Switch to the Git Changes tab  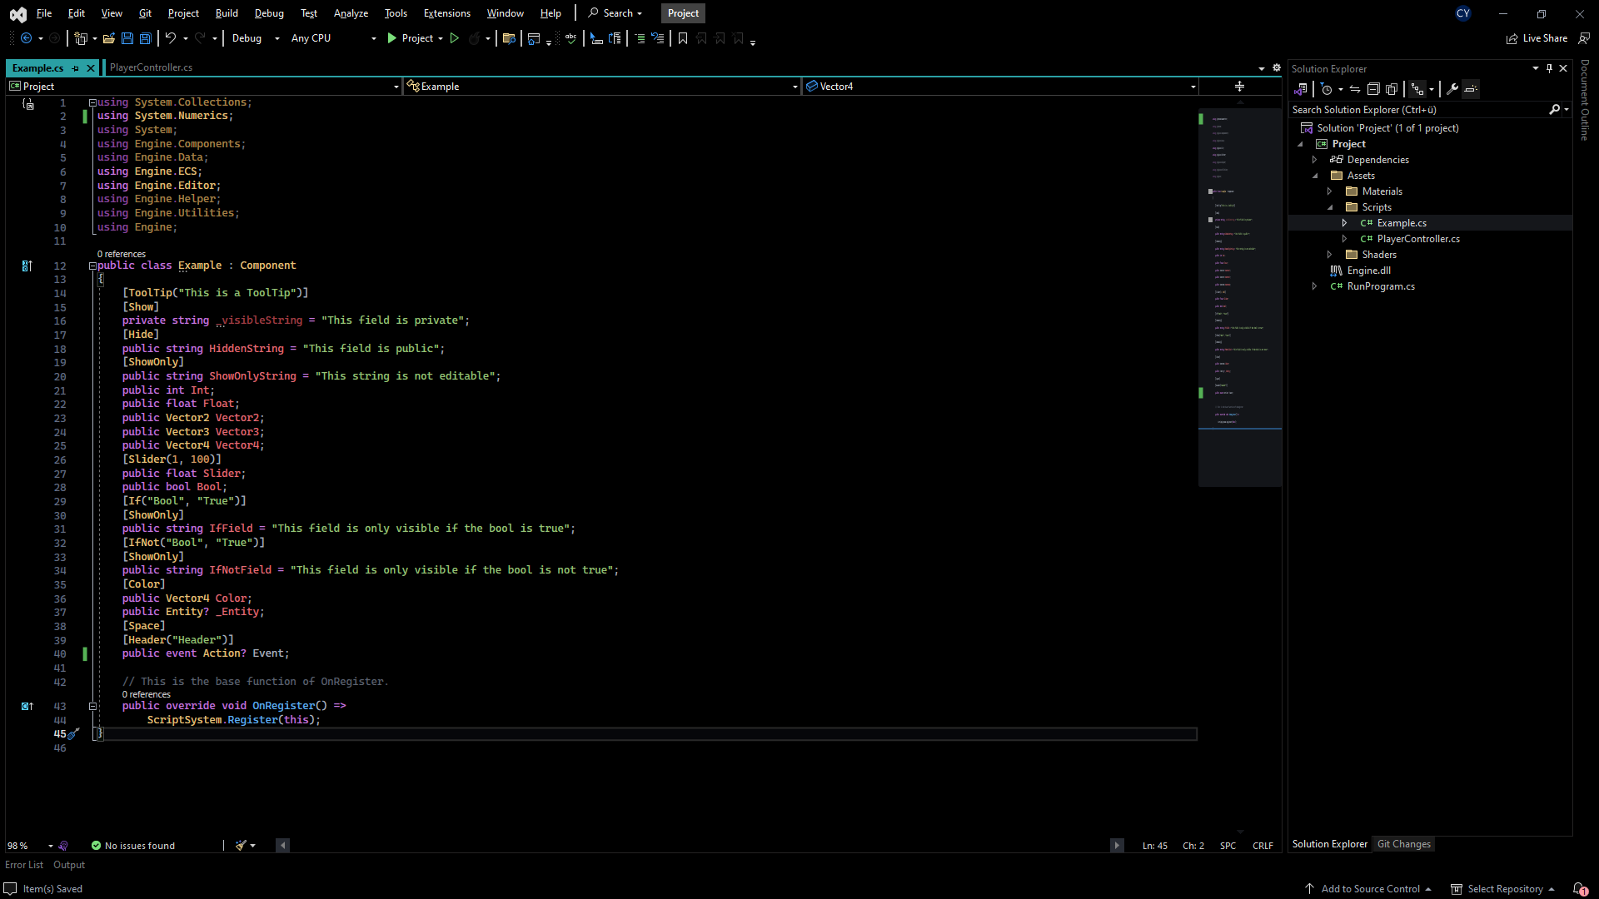coord(1403,844)
